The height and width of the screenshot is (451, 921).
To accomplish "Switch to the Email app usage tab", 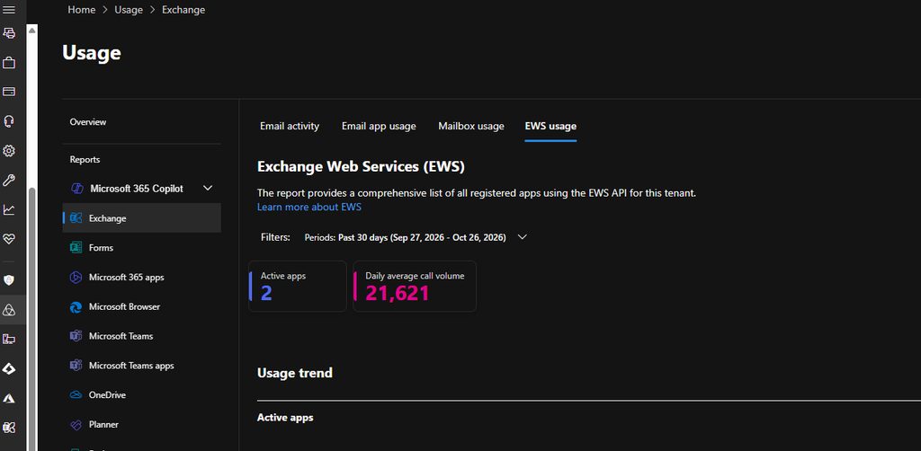I will pos(379,126).
